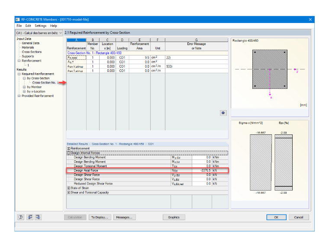Open the File menu

click(19, 26)
